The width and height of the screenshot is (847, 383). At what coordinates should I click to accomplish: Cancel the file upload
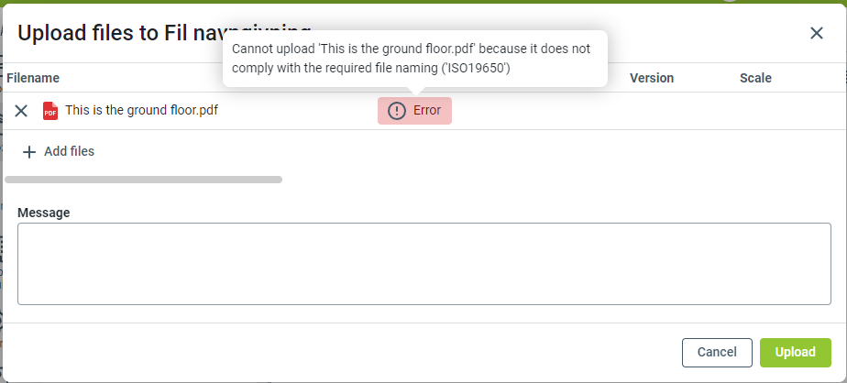[x=716, y=352]
